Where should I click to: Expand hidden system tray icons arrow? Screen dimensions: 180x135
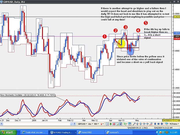click(x=157, y=132)
